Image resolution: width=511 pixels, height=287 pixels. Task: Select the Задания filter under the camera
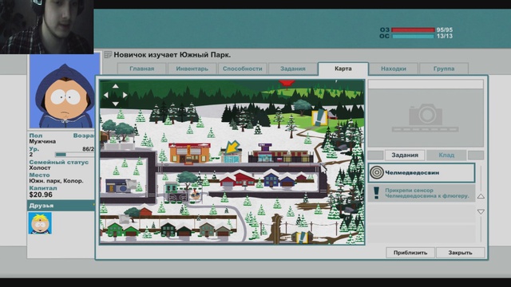[405, 155]
